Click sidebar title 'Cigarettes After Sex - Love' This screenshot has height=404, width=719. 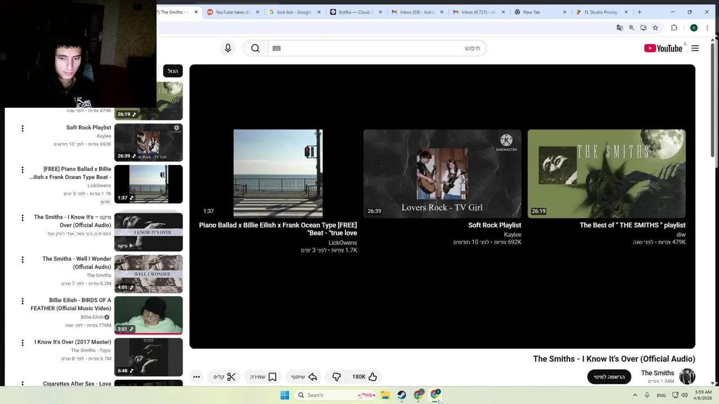(77, 384)
